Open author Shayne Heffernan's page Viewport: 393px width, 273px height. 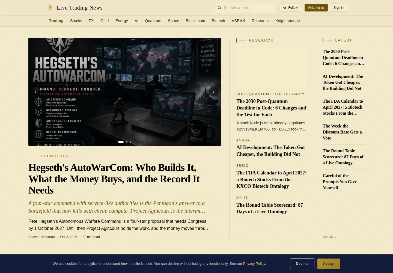(x=41, y=237)
